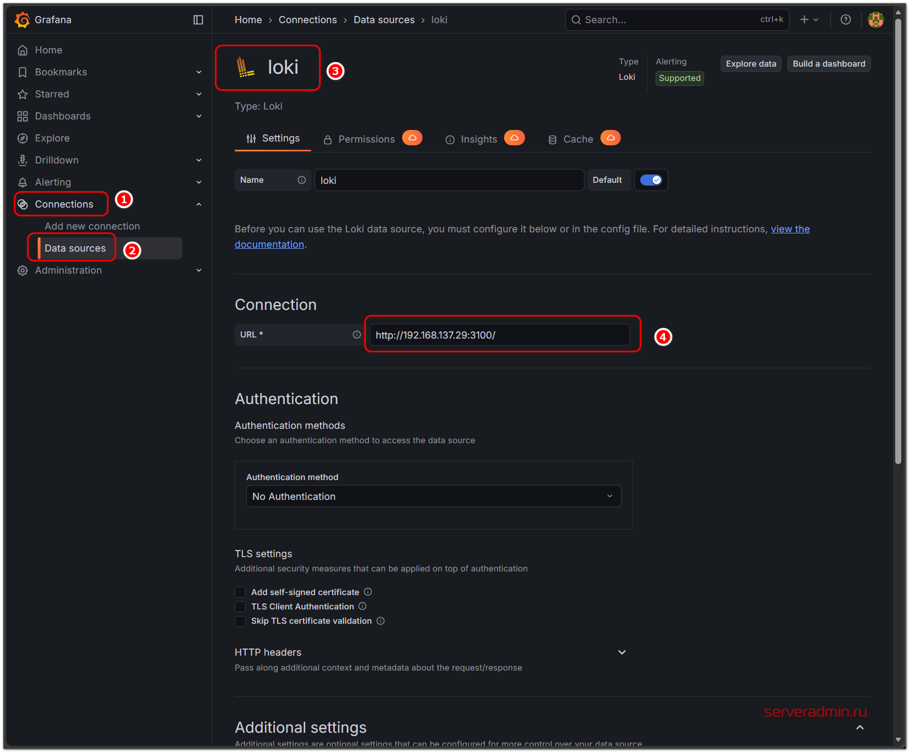This screenshot has height=752, width=909.
Task: Toggle the sidebar dock icon
Action: tap(198, 20)
